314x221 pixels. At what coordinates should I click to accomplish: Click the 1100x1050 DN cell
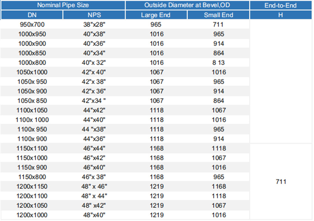coord(32,110)
